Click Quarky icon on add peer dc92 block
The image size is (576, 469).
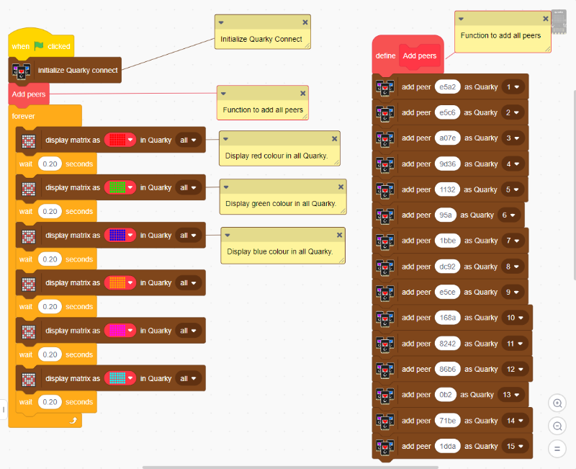coord(385,267)
